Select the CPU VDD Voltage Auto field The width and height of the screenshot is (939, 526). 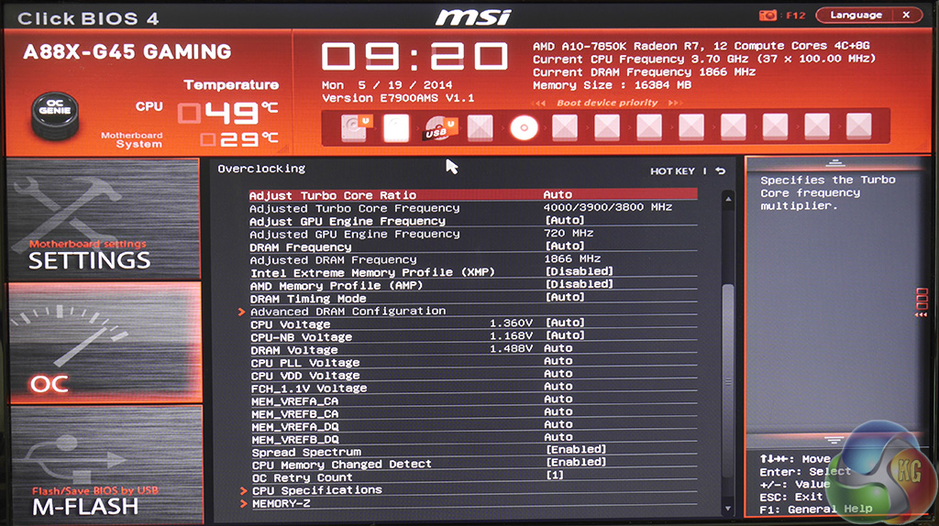coord(558,374)
